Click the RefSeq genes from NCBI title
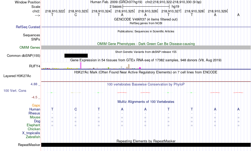Viewport: 251px width, 151px height. 146,23
